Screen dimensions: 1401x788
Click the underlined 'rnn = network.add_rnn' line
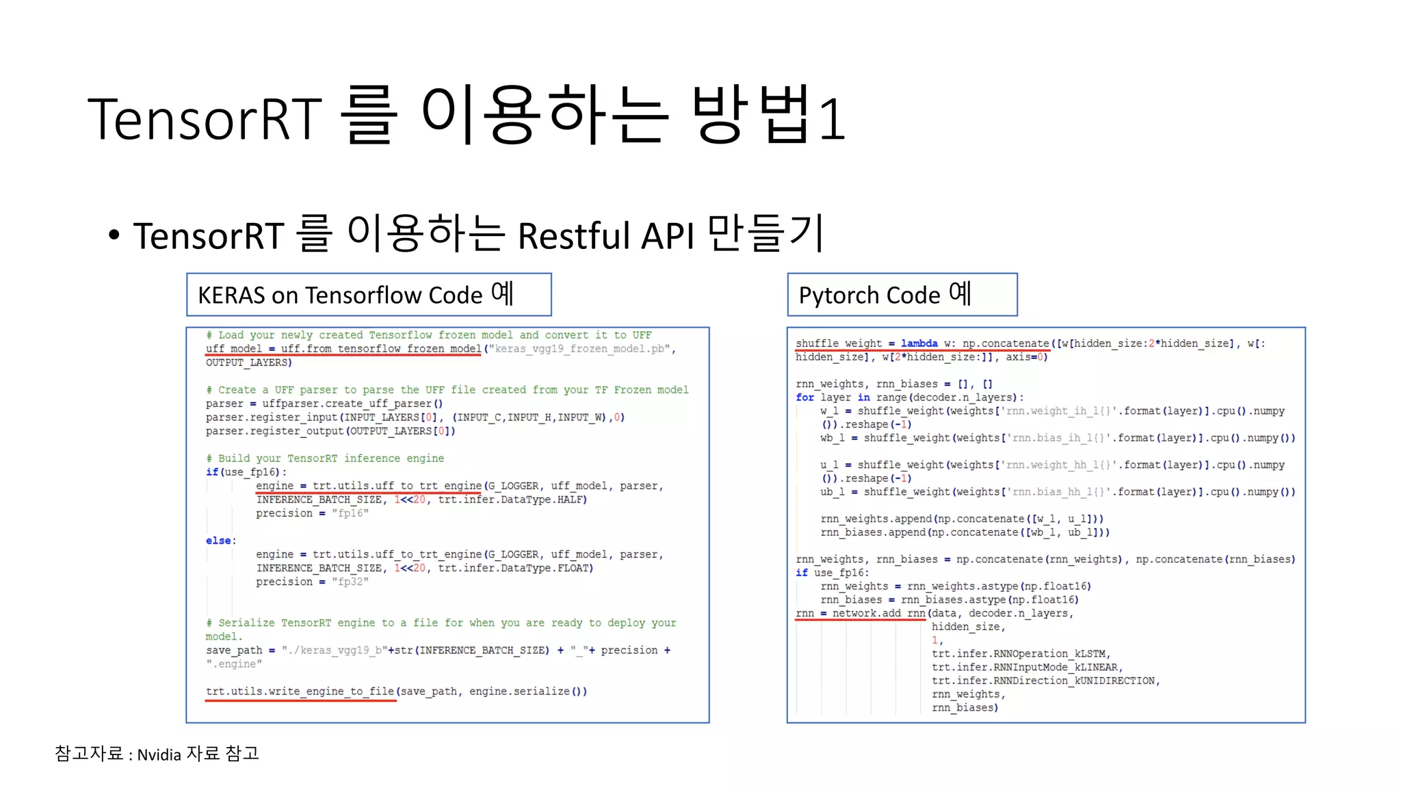tap(934, 614)
